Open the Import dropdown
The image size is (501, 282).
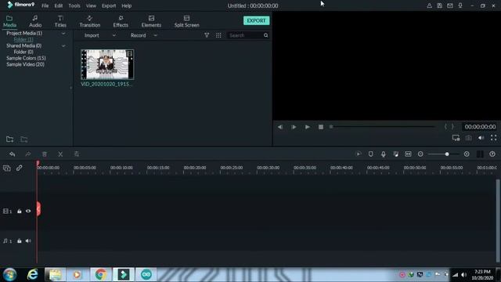point(99,35)
